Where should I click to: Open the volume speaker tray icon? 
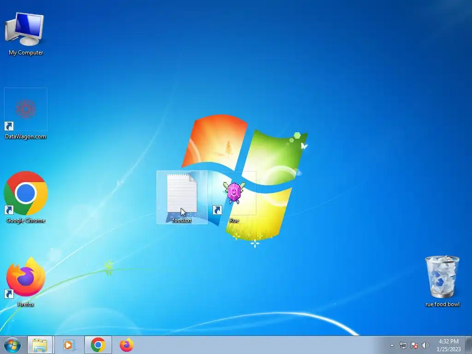click(x=425, y=345)
